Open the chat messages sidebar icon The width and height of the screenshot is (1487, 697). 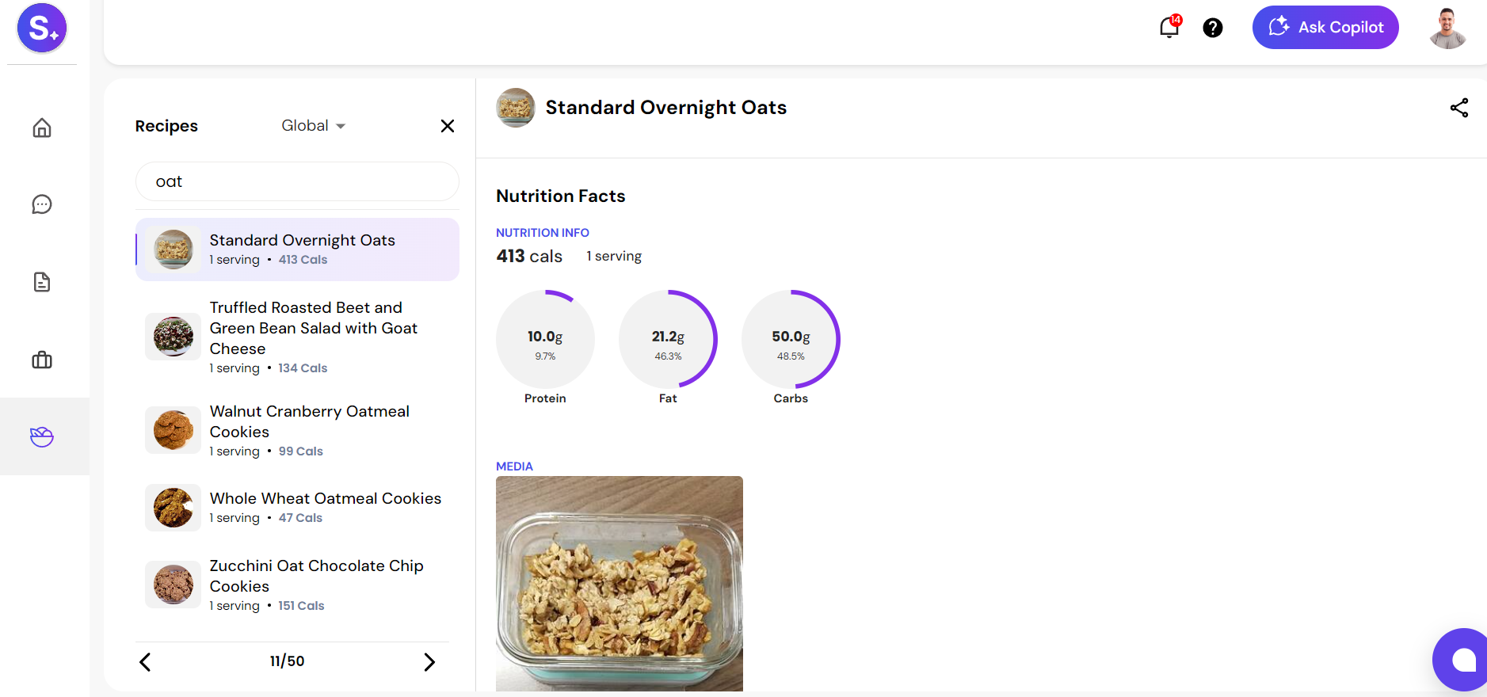[x=42, y=204]
